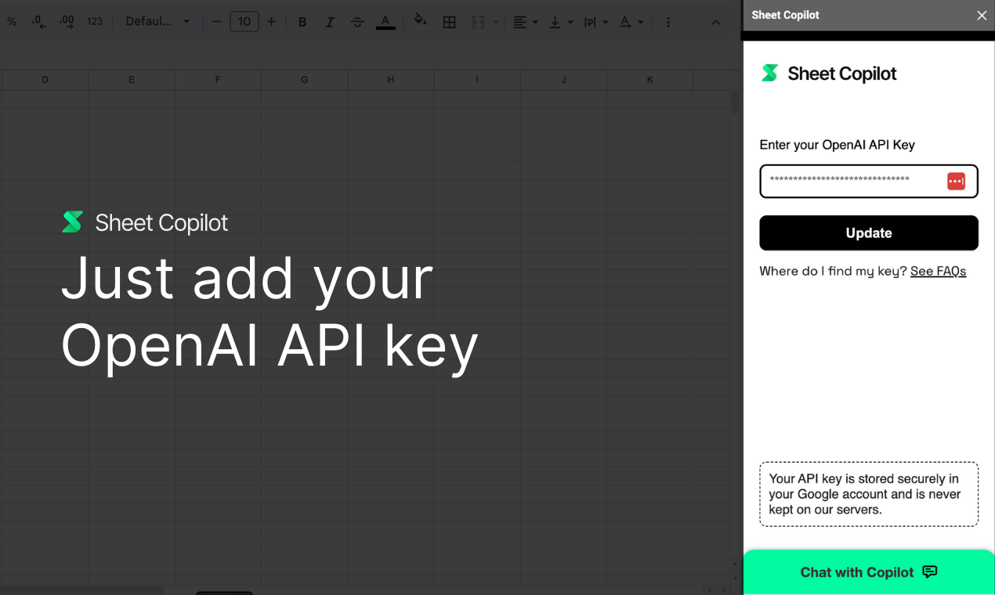Select column K header
Screen dimensions: 995x595
click(x=649, y=80)
